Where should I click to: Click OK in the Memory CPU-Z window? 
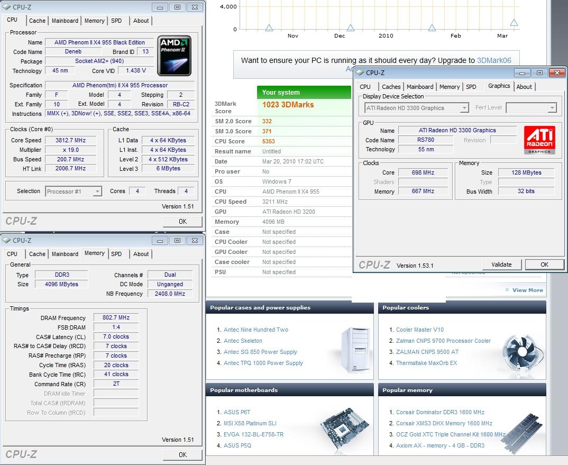click(x=182, y=455)
